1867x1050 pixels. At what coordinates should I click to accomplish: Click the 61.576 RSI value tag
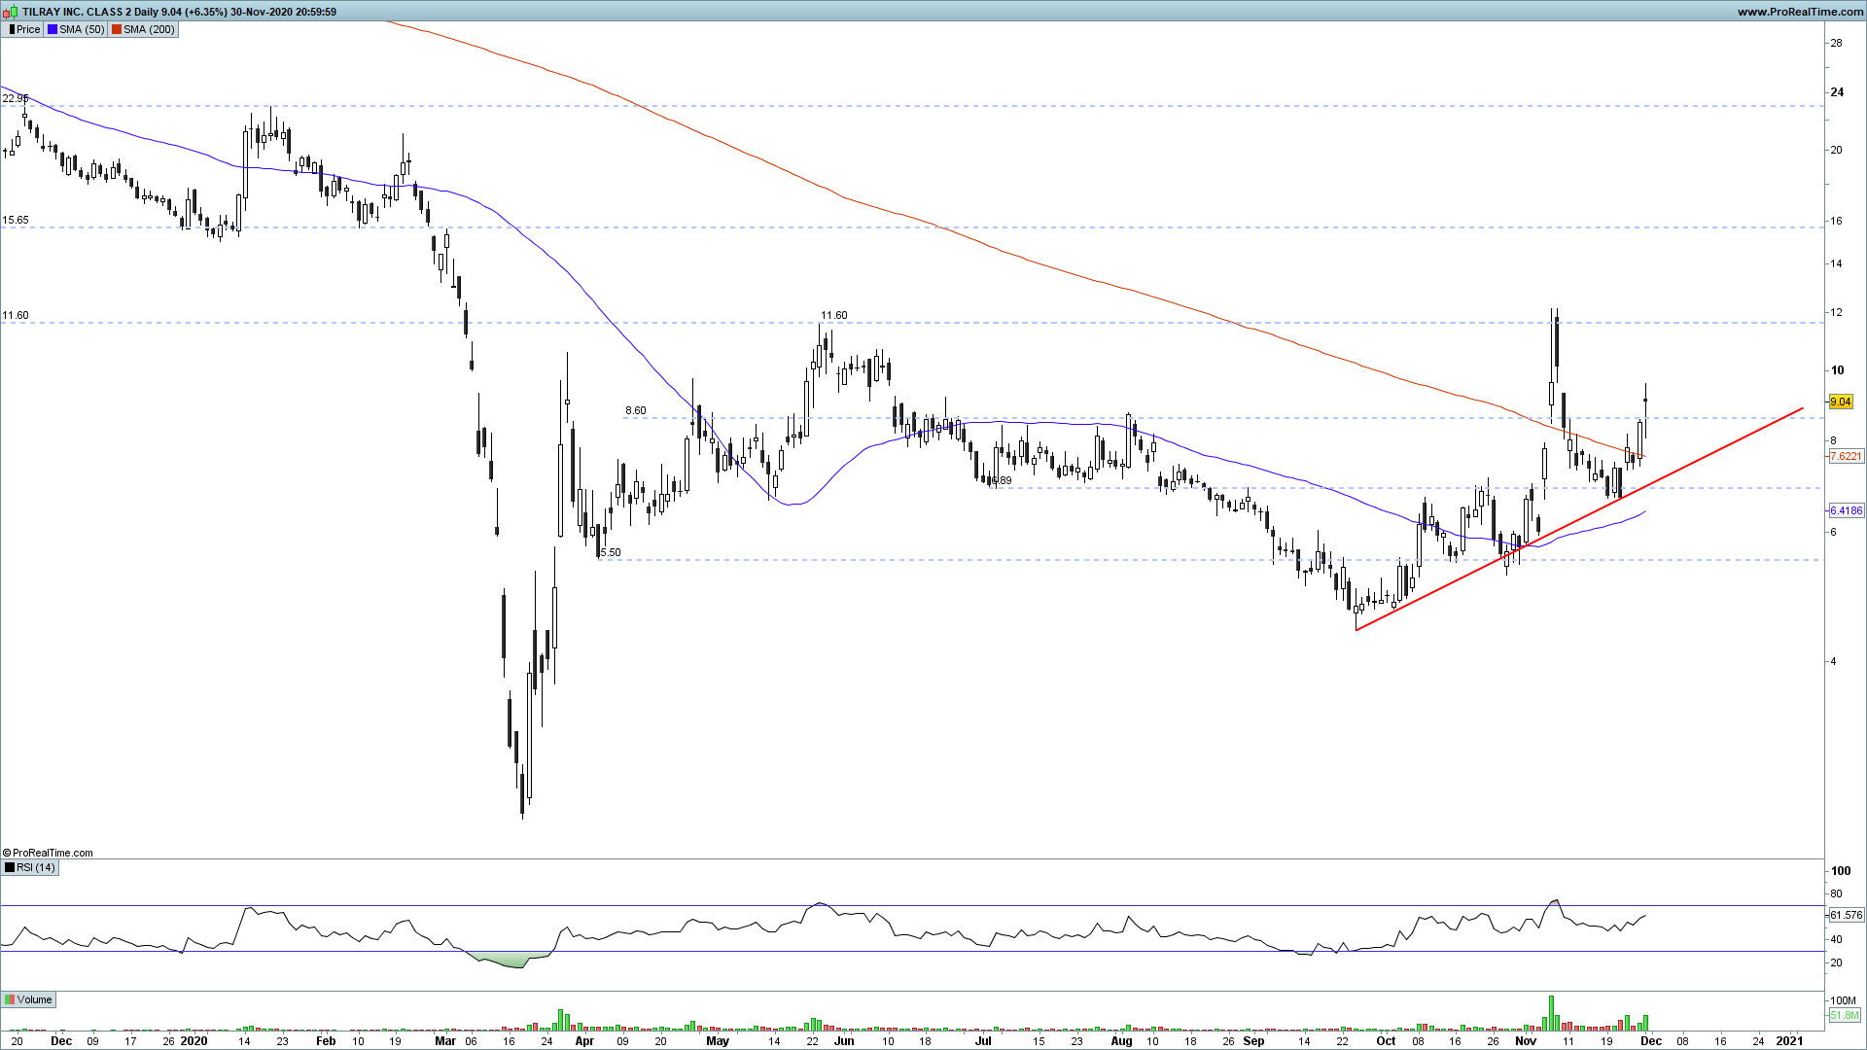tap(1846, 915)
